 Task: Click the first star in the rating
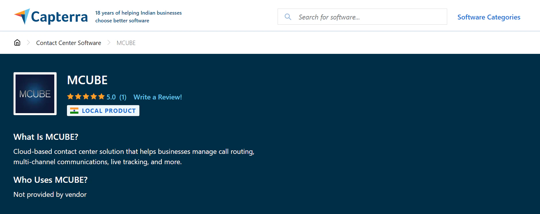[x=70, y=97]
